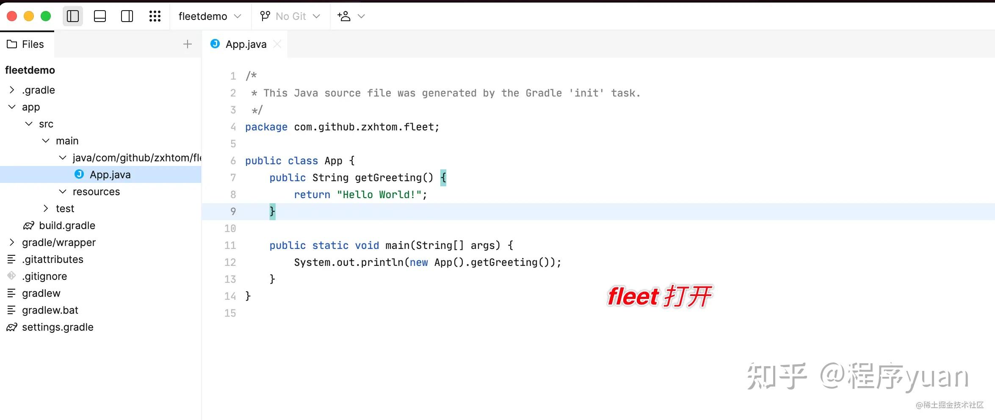This screenshot has height=420, width=995.
Task: Select App.java in the file tree
Action: point(111,174)
